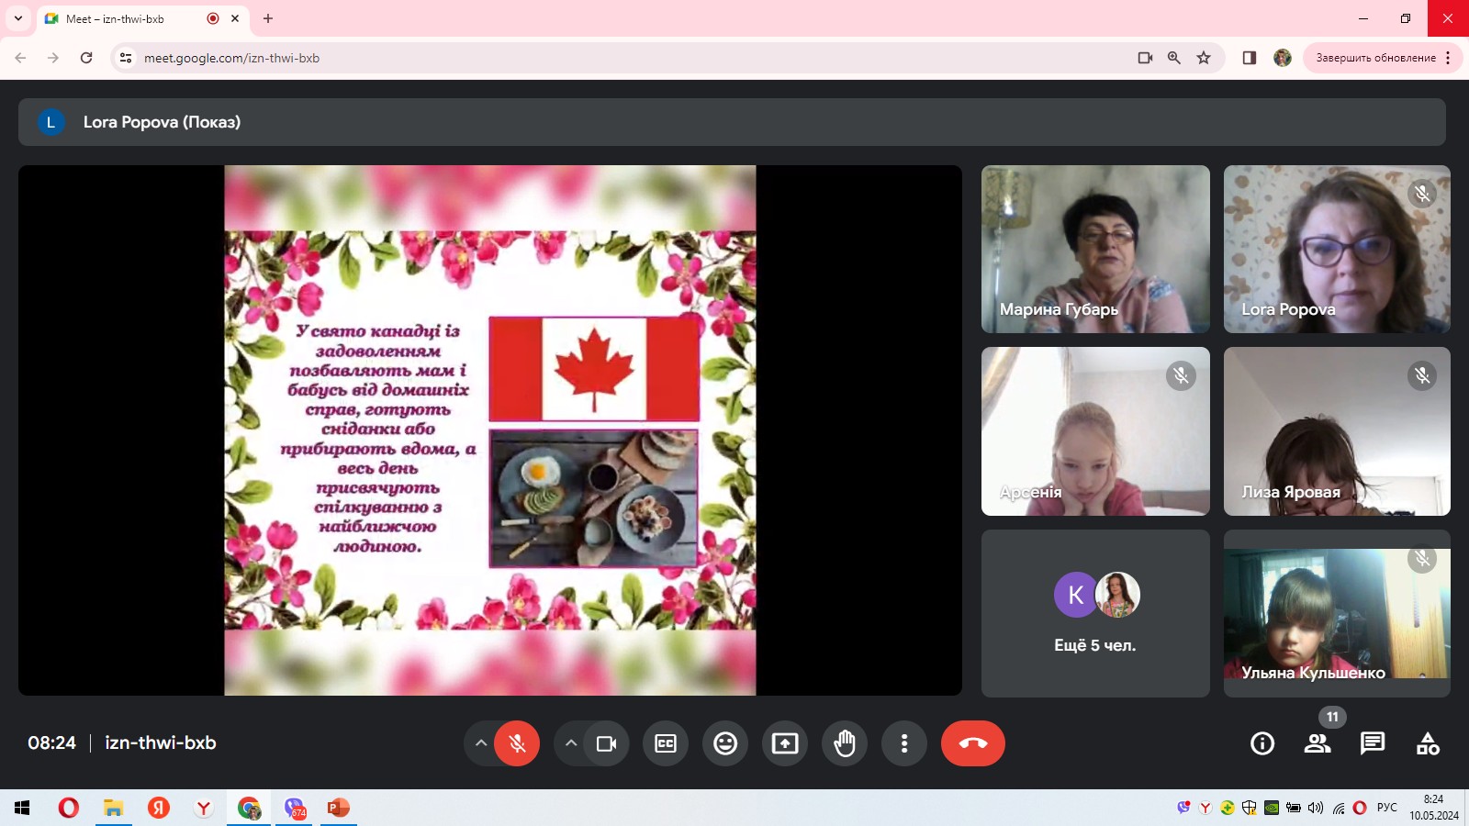Screen dimensions: 1469x826
Task: Leave the call with red hangup button
Action: 972,743
